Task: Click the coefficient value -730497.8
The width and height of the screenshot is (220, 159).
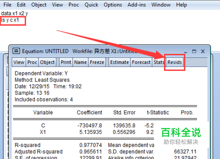Action: (90, 126)
